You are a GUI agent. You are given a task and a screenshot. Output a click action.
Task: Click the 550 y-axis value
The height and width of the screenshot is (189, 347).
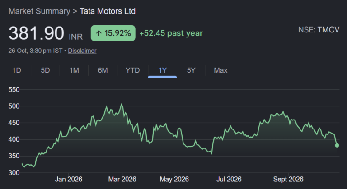click(x=14, y=89)
